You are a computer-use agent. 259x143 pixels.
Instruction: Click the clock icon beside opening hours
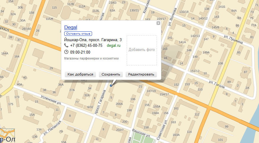66,52
